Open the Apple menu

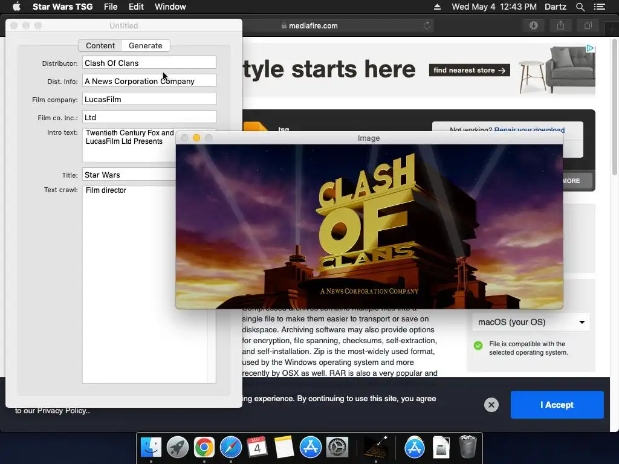coord(16,7)
